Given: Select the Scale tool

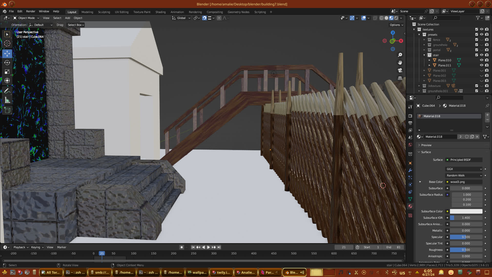Looking at the screenshot, I should click(7, 72).
